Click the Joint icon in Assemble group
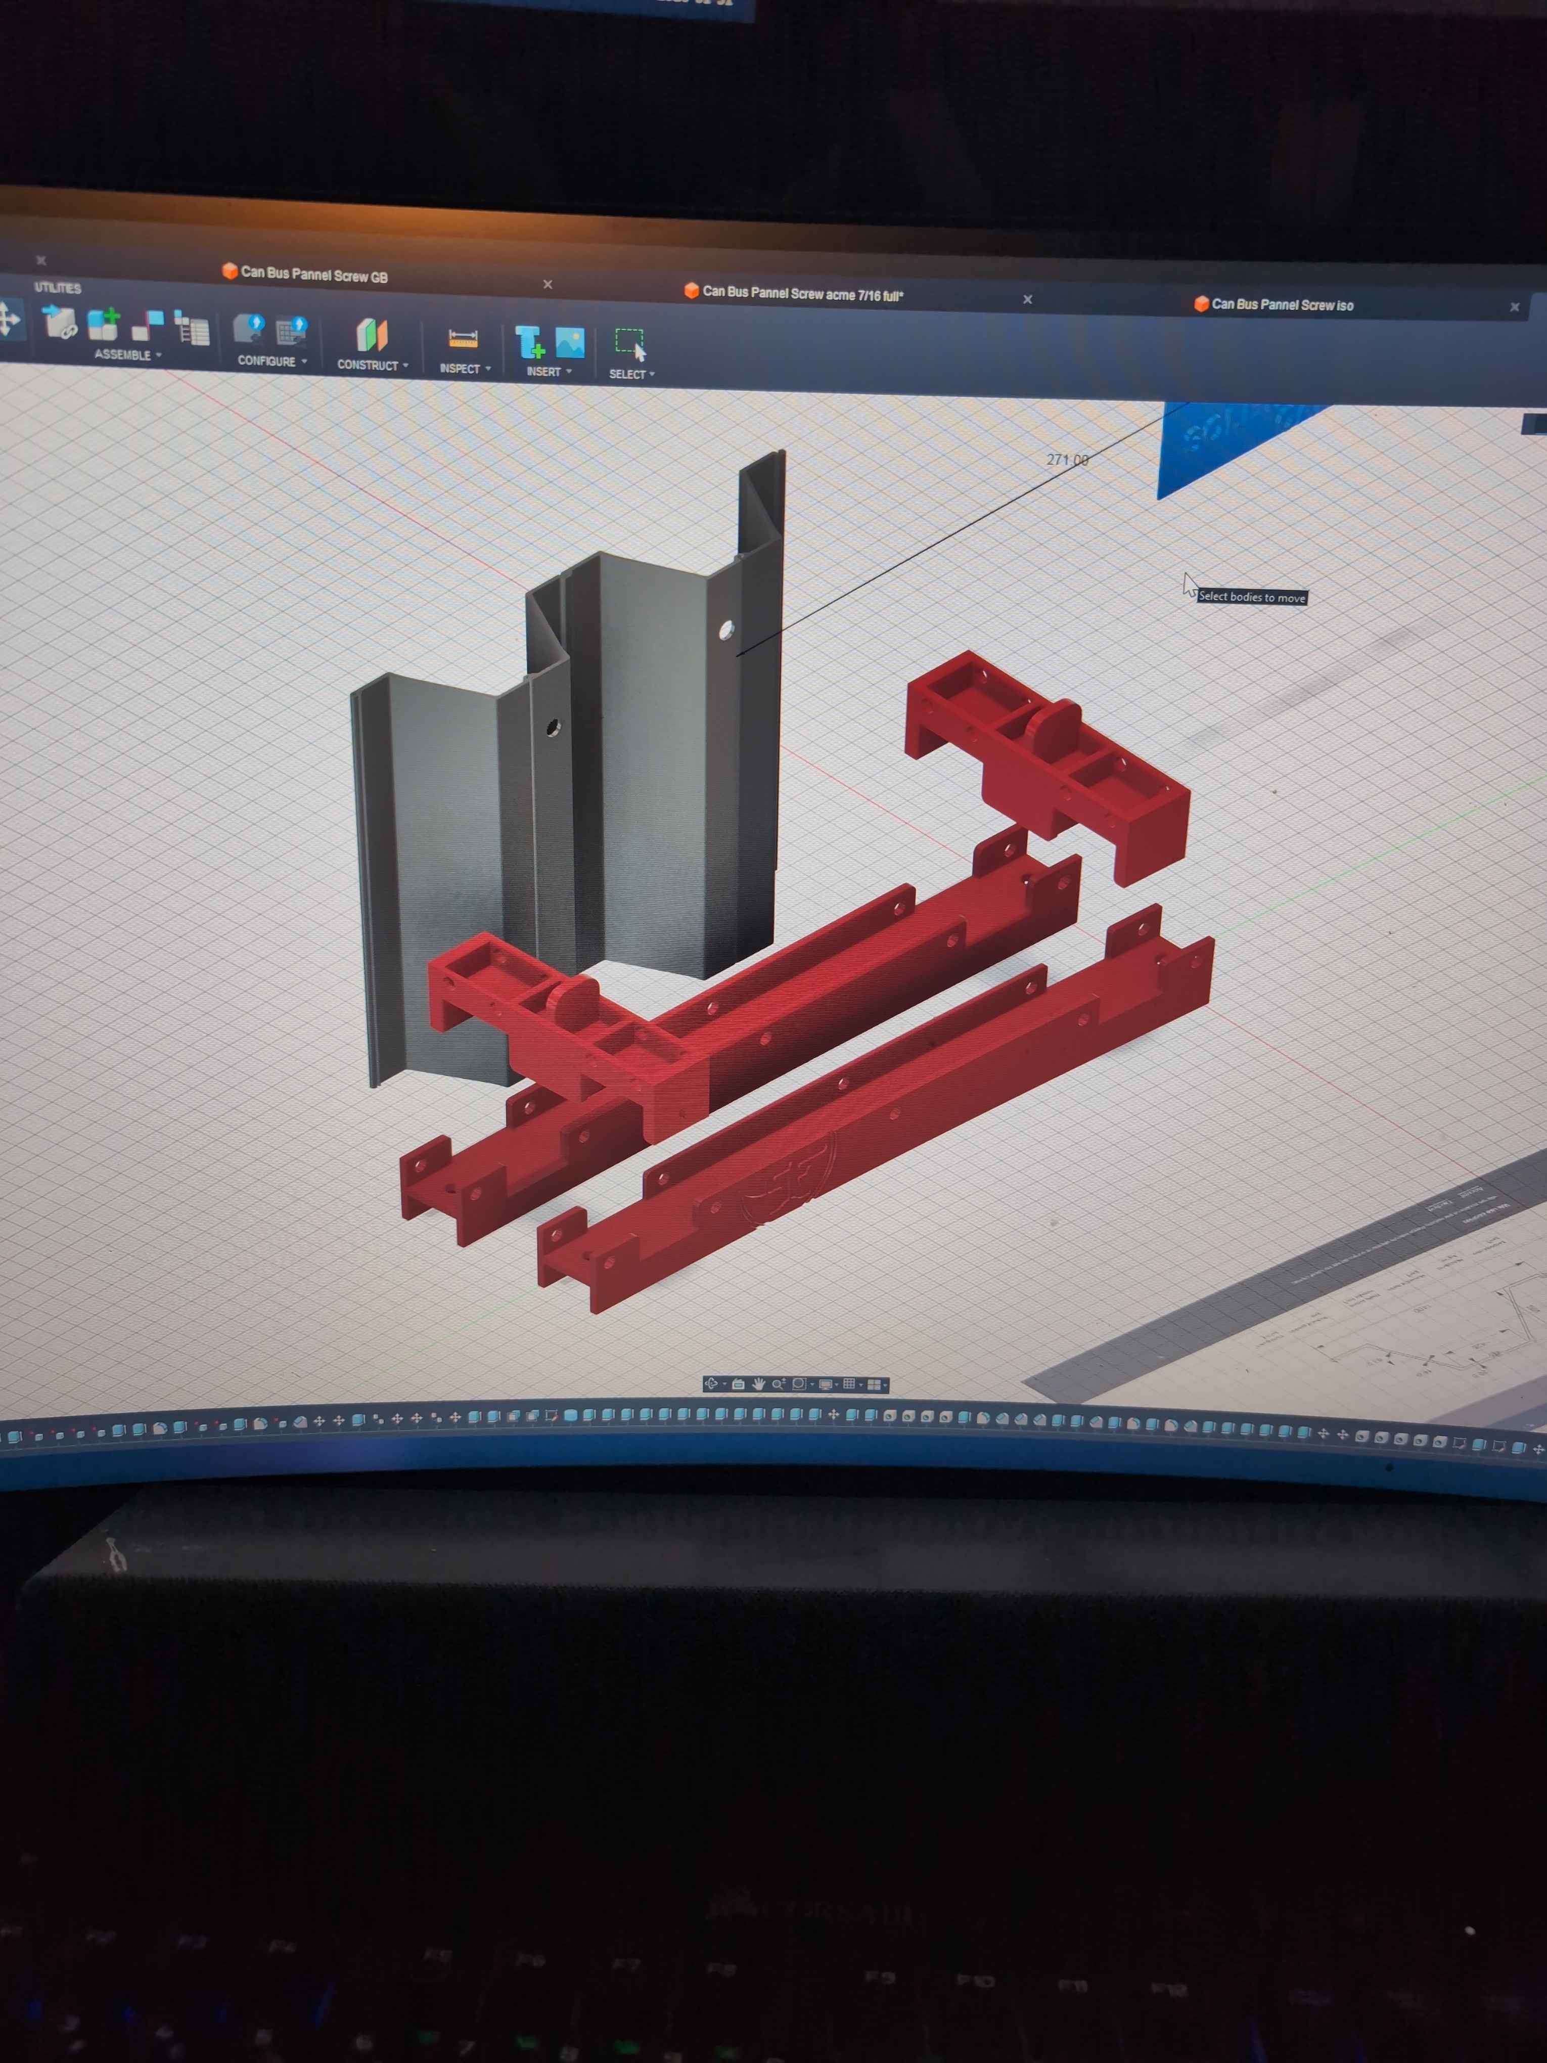Screen dimensions: 1547x2063 tap(147, 325)
